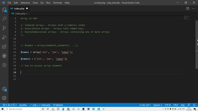Click the Split Editor Right icon
The image size is (198, 111).
click(x=188, y=8)
